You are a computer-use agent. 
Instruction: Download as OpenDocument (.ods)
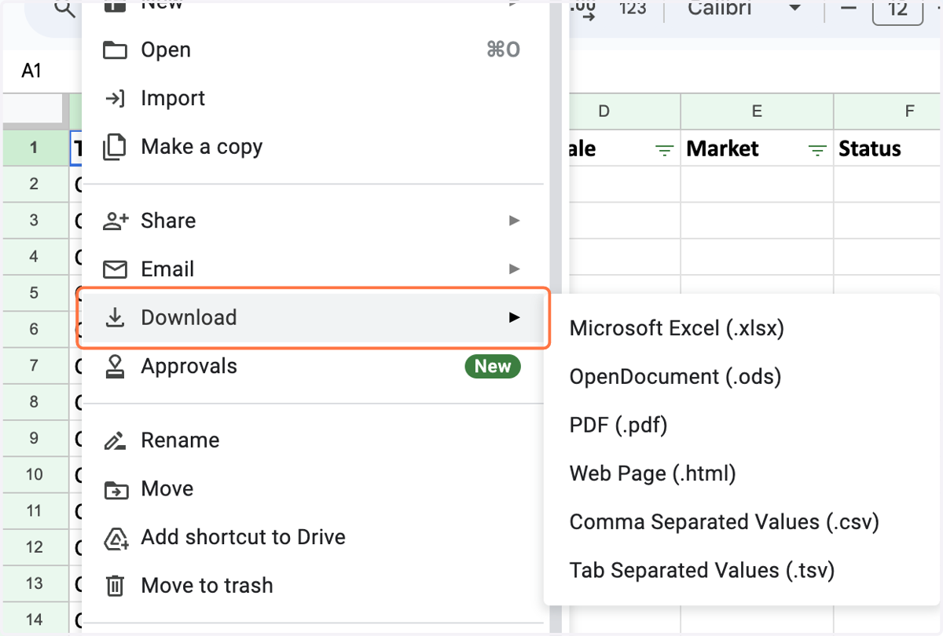point(742,377)
